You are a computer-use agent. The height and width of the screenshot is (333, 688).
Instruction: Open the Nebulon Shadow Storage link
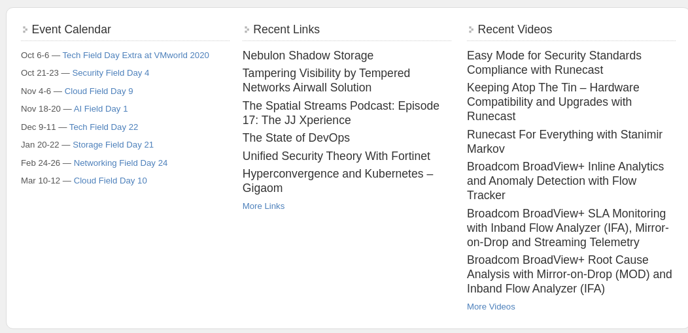(308, 55)
